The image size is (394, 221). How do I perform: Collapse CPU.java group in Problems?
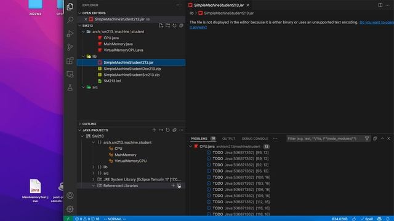tap(190, 146)
